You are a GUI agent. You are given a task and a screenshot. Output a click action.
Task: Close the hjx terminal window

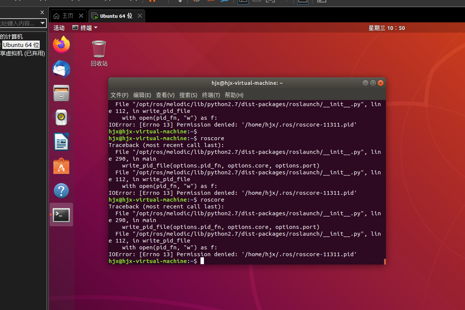point(381,83)
